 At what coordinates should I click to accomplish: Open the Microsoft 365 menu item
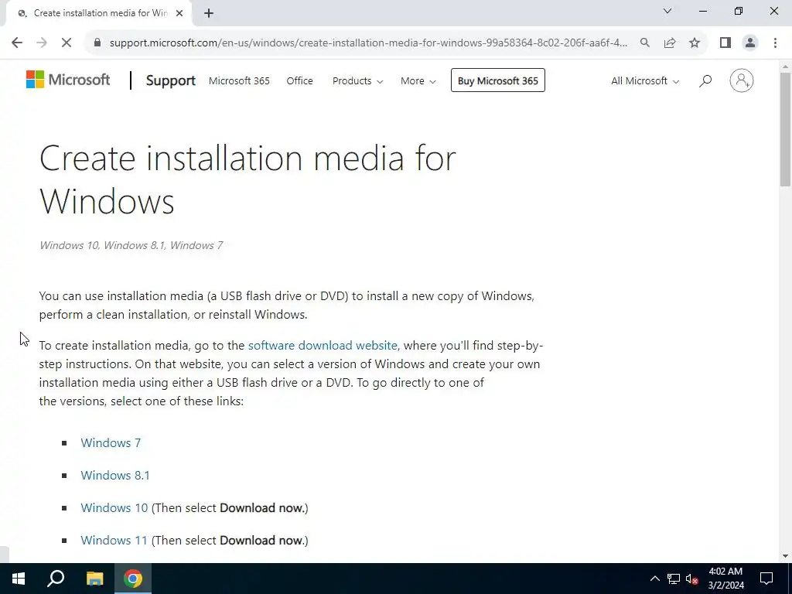tap(239, 80)
